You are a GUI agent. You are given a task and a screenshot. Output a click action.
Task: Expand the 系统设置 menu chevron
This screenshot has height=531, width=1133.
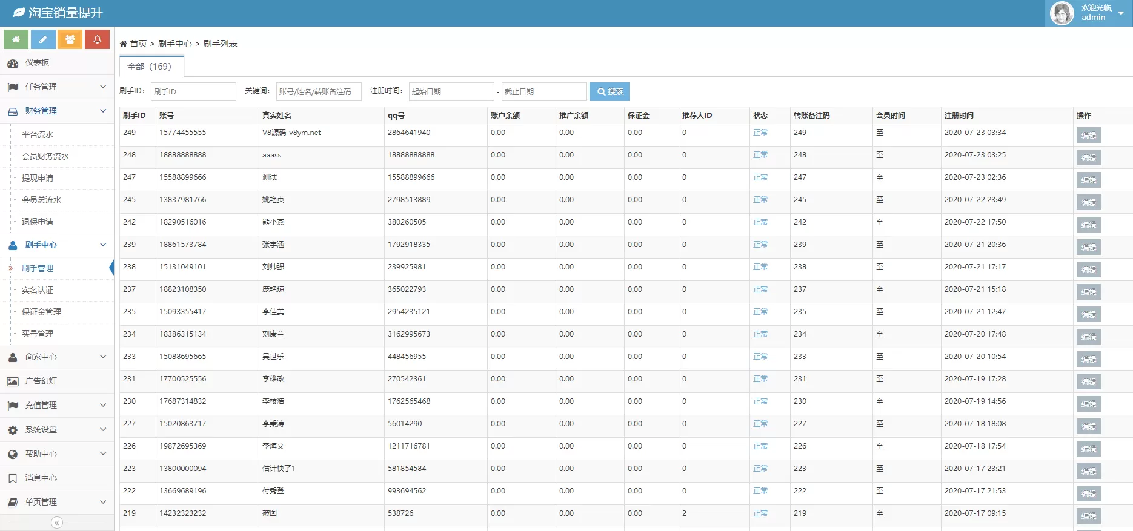tap(103, 429)
